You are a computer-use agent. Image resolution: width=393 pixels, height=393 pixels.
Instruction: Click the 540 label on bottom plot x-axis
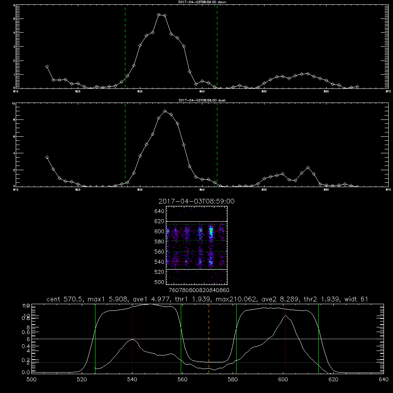pos(132,380)
